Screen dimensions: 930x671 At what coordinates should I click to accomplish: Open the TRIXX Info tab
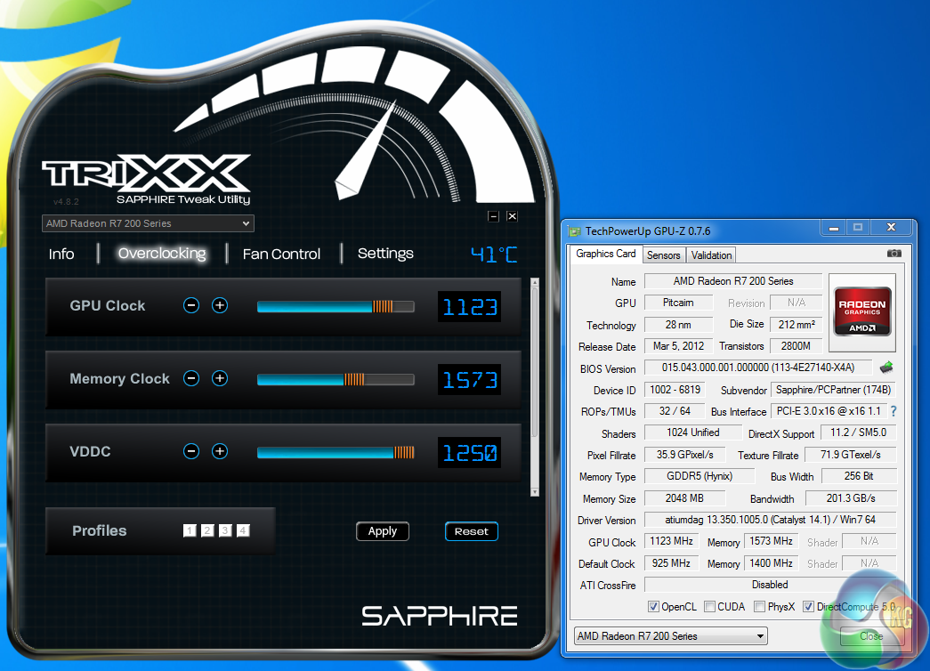click(x=61, y=254)
